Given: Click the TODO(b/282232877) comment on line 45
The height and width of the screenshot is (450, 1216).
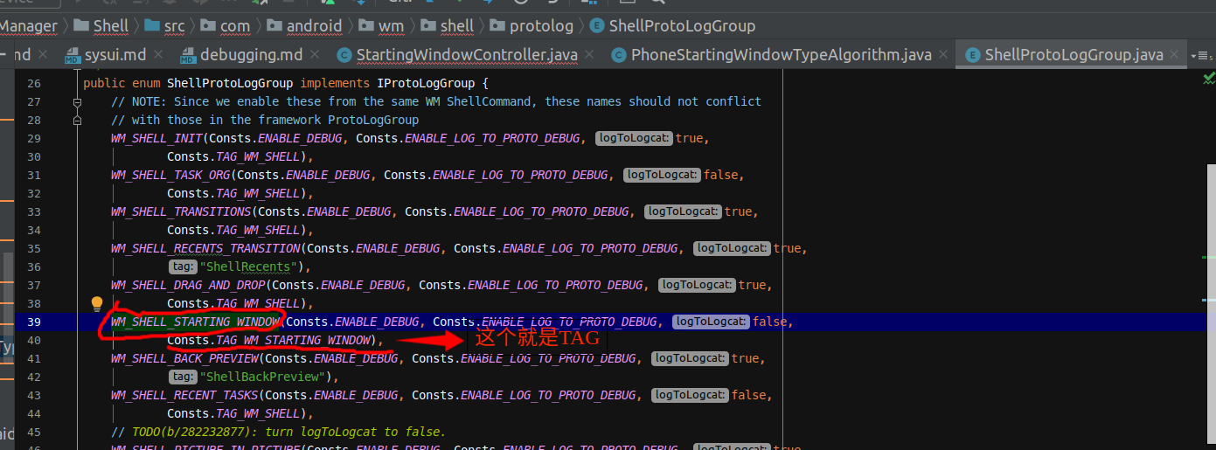Looking at the screenshot, I should coord(278,432).
